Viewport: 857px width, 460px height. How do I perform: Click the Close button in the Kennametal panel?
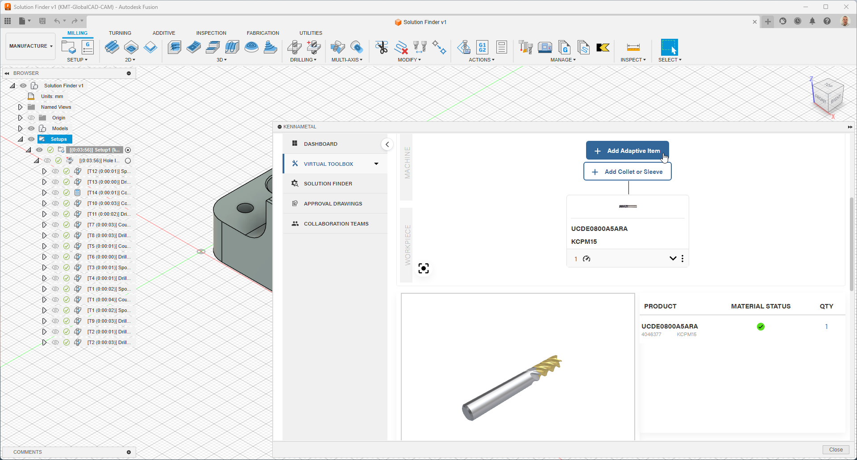coord(835,450)
